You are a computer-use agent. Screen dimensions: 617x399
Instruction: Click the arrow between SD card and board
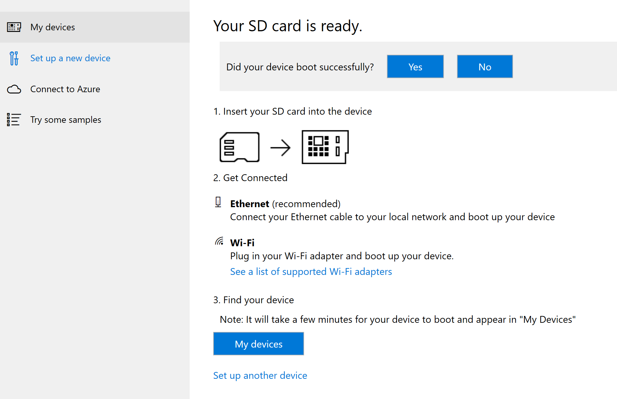pos(280,148)
